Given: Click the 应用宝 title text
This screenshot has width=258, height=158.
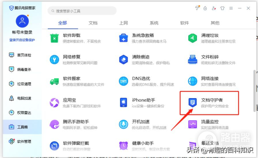Looking at the screenshot, I should pyautogui.click(x=69, y=100).
